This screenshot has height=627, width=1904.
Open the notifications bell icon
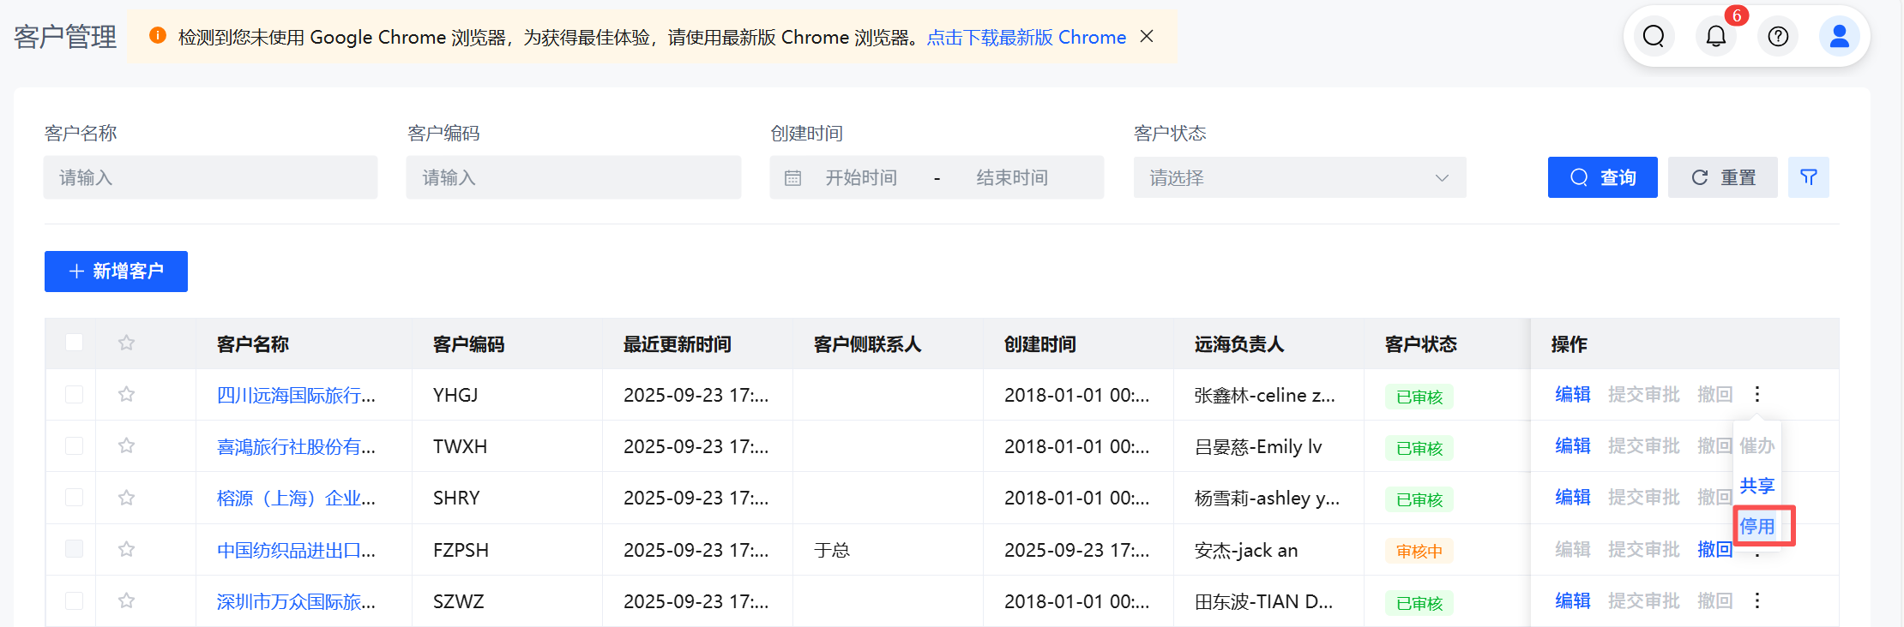tap(1715, 36)
